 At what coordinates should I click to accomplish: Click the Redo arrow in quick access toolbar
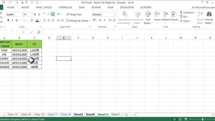(x=10, y=2)
